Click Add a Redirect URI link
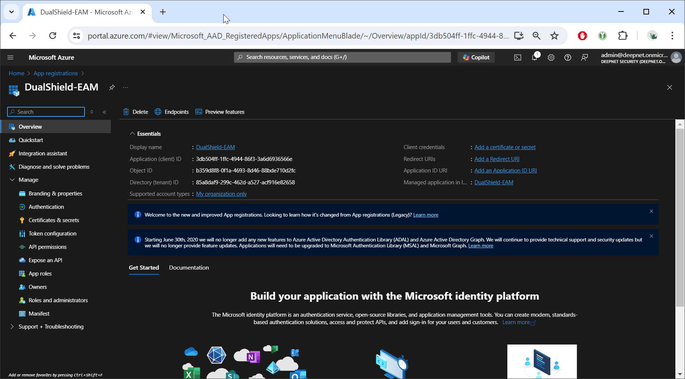685x379 pixels. click(x=497, y=159)
